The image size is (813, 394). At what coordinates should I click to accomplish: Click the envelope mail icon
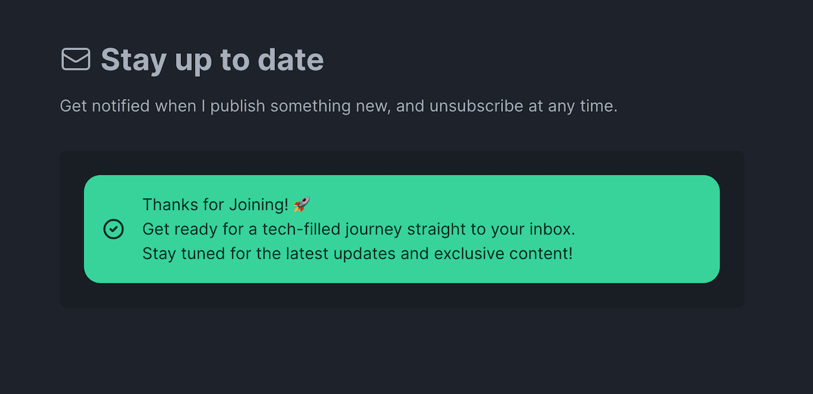[x=76, y=60]
